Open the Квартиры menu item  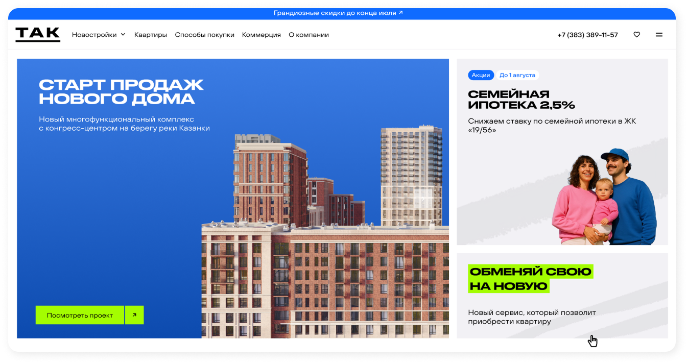pyautogui.click(x=151, y=35)
